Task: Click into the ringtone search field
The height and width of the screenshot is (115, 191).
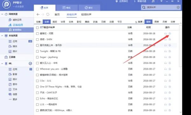Action: click(161, 7)
